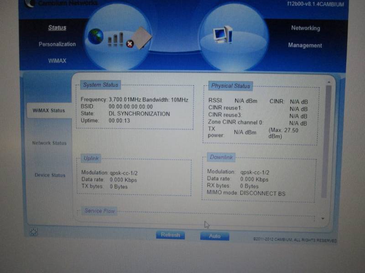The image size is (365, 273).
Task: Select the WiMAX Status tab
Action: (49, 111)
